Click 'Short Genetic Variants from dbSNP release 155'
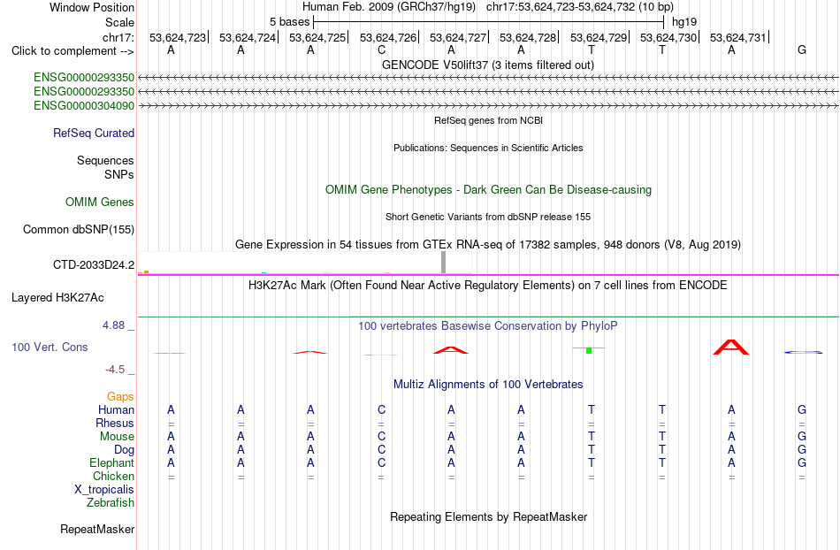This screenshot has height=550, width=840. (x=488, y=217)
